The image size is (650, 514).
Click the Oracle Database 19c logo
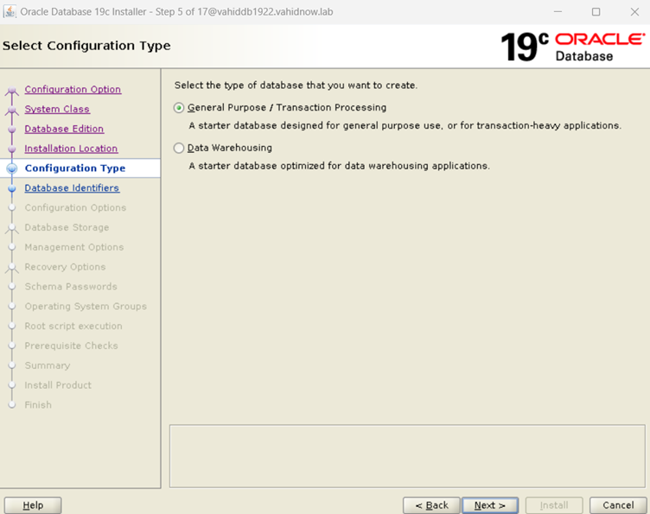572,47
